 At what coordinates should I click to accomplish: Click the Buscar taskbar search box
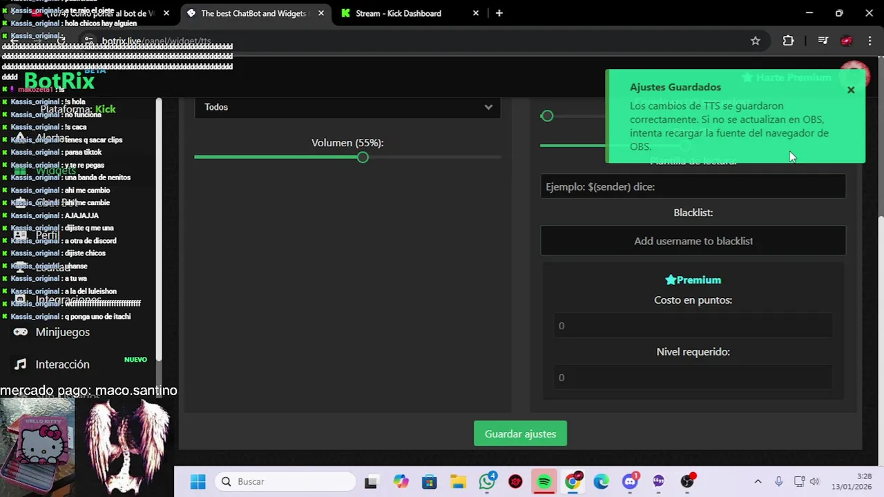285,482
